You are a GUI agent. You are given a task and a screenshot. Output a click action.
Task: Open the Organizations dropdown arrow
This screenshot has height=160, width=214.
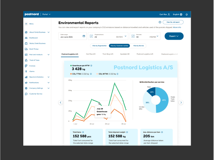coord(125,36)
